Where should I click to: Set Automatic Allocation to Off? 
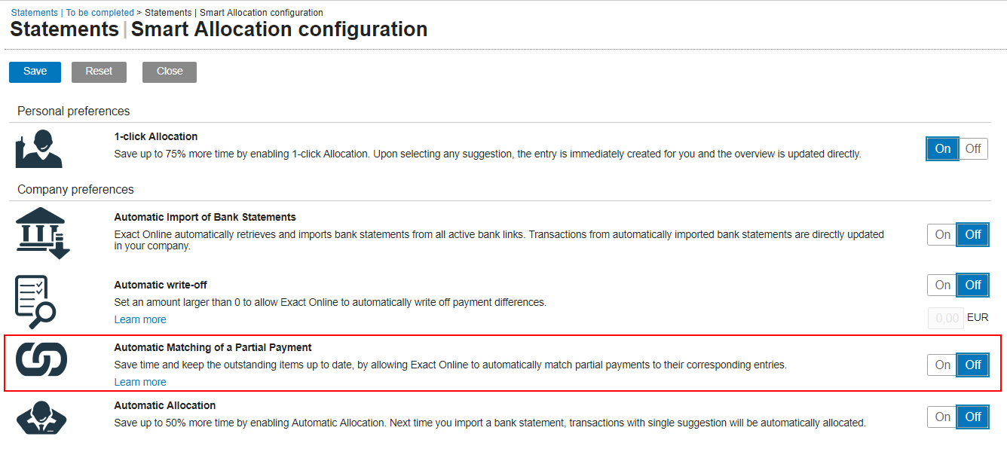973,417
